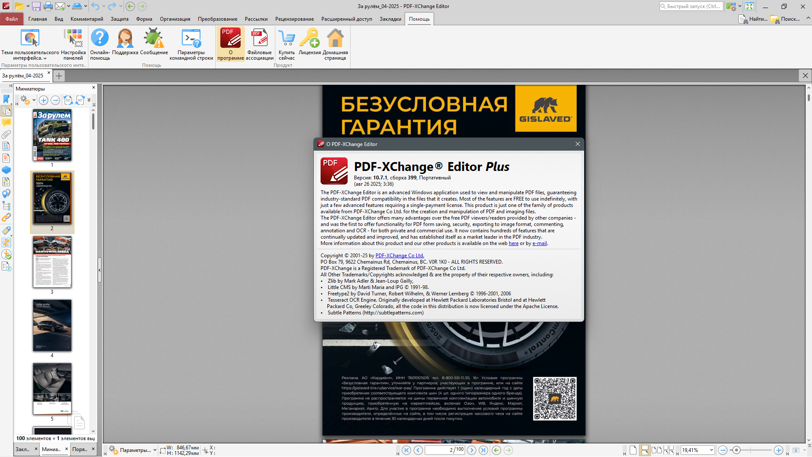Click the page number input field

pos(444,450)
